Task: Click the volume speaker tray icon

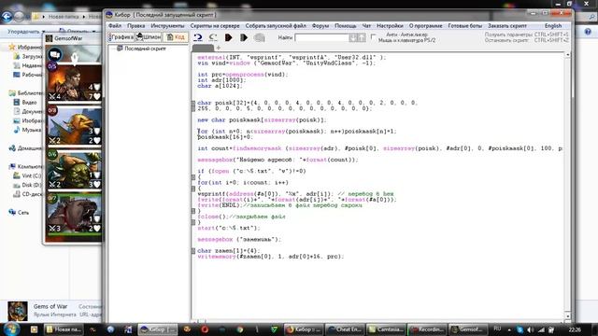Action: pyautogui.click(x=530, y=329)
